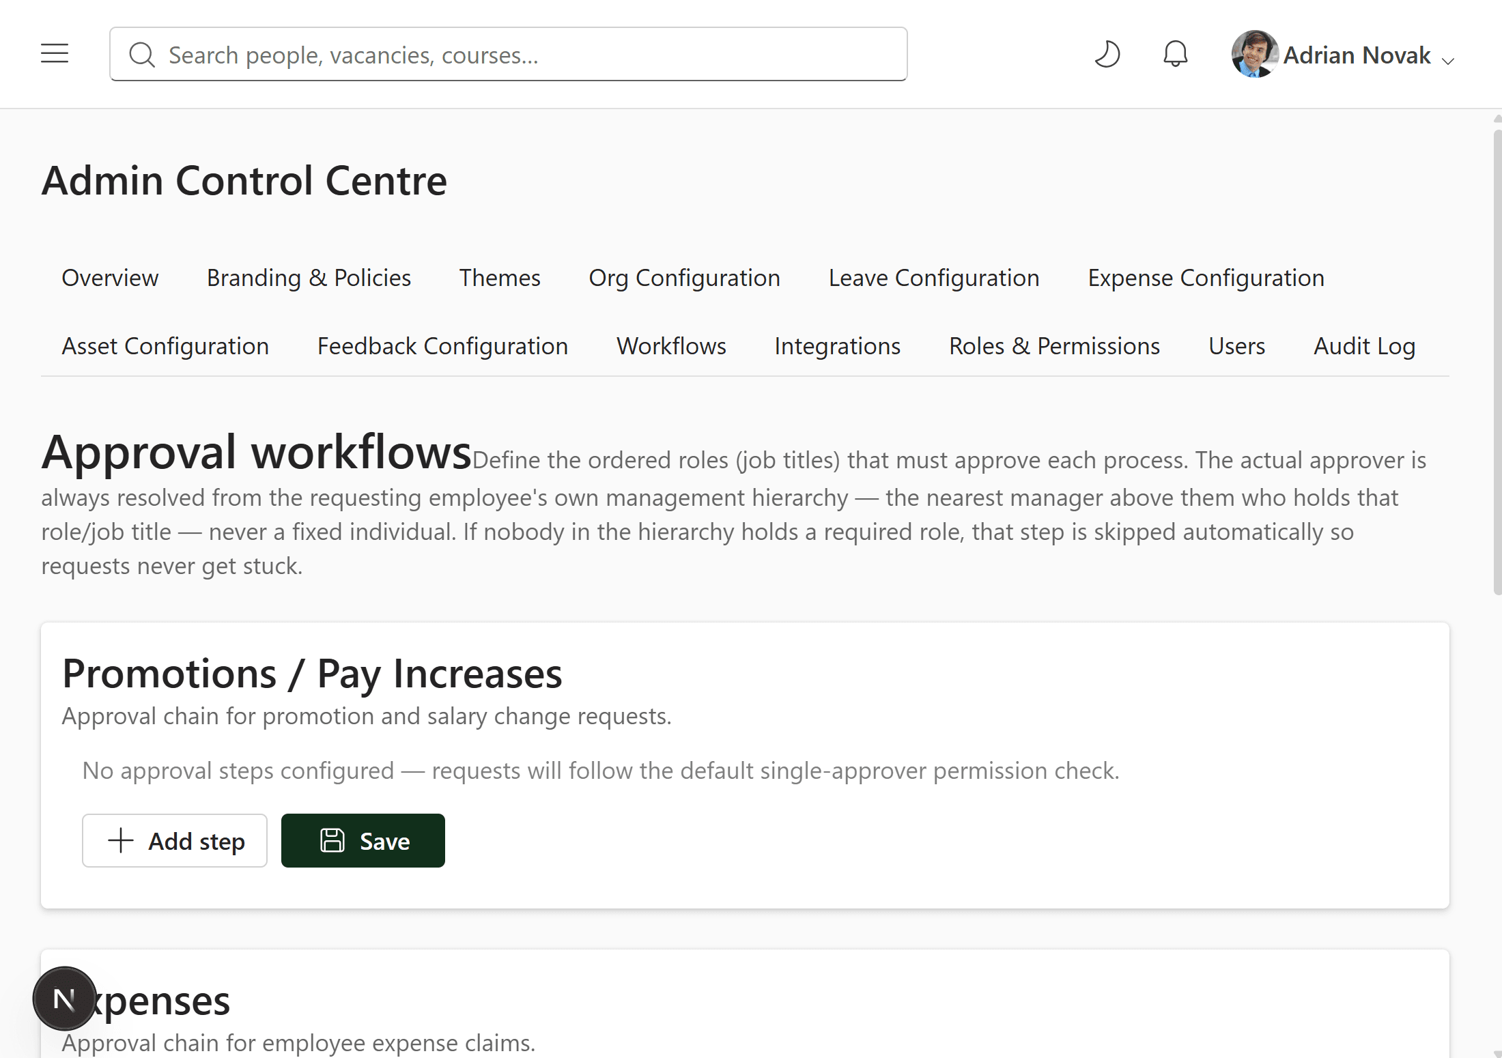Viewport: 1502px width, 1058px height.
Task: Click the Approval workflows heading
Action: pyautogui.click(x=256, y=452)
